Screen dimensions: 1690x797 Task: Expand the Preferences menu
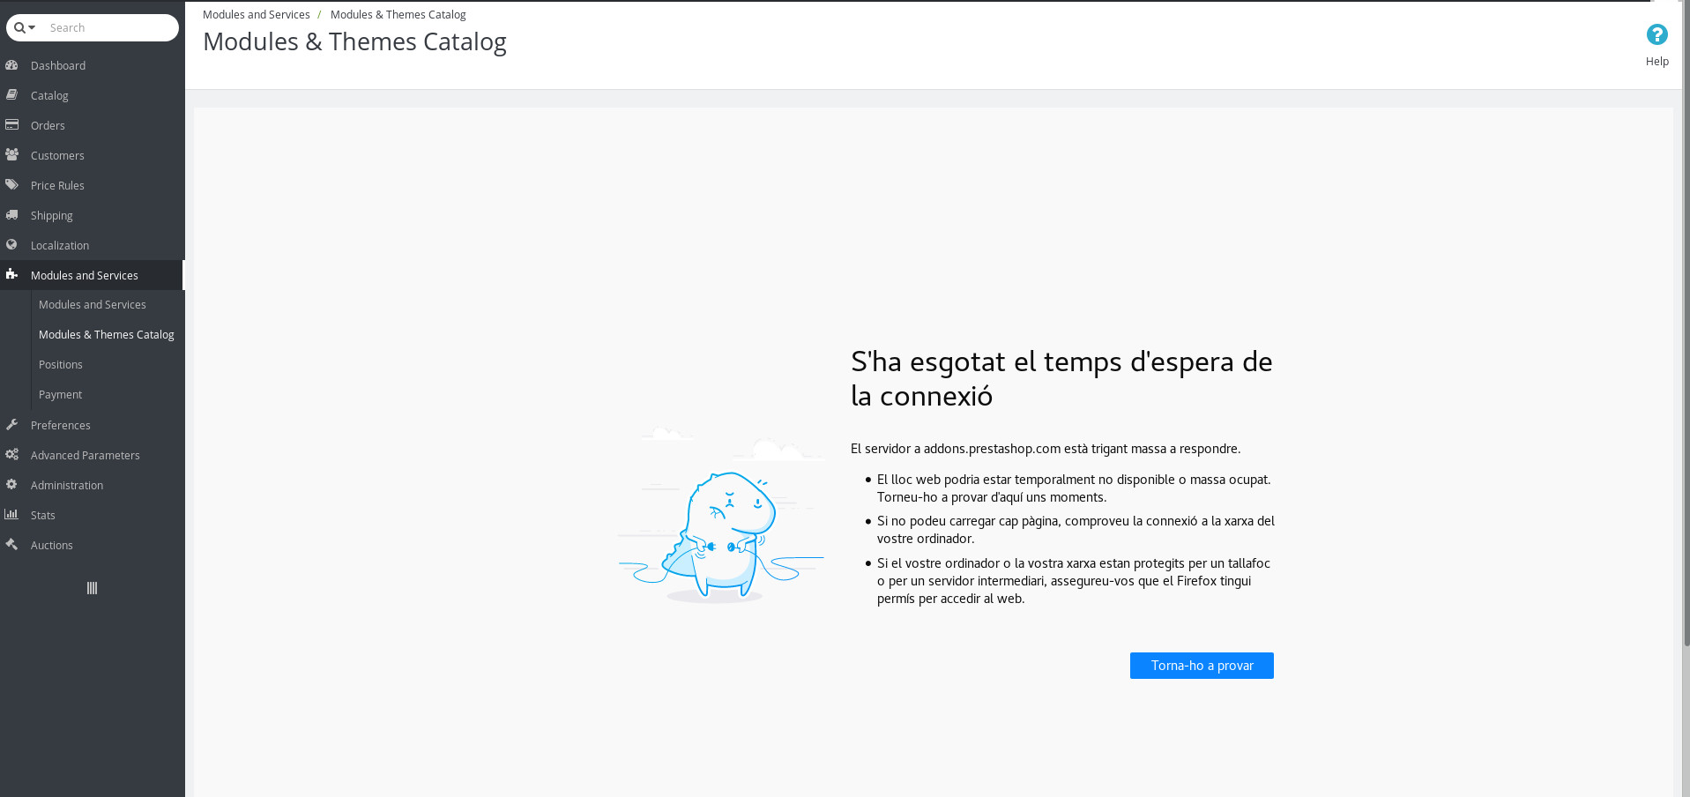click(60, 425)
